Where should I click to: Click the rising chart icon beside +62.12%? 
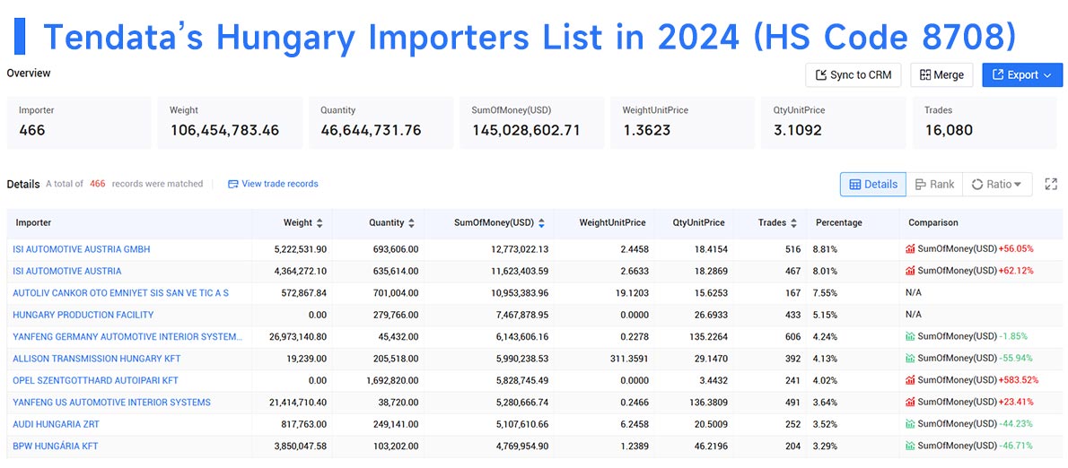click(911, 271)
